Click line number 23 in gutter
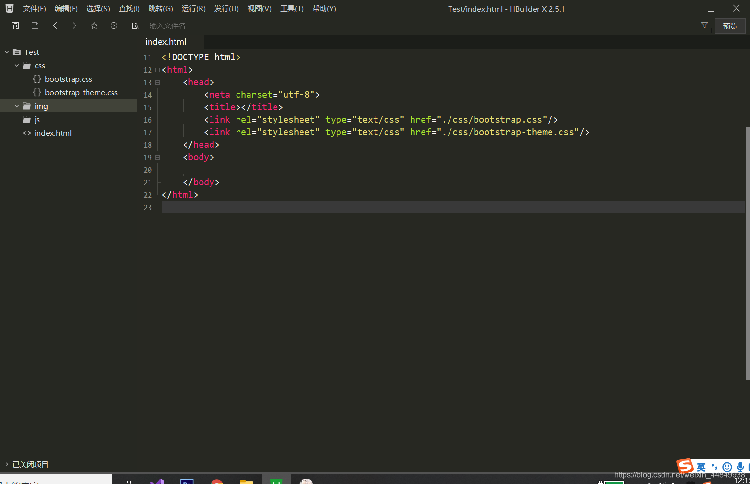The height and width of the screenshot is (484, 750). tap(148, 207)
